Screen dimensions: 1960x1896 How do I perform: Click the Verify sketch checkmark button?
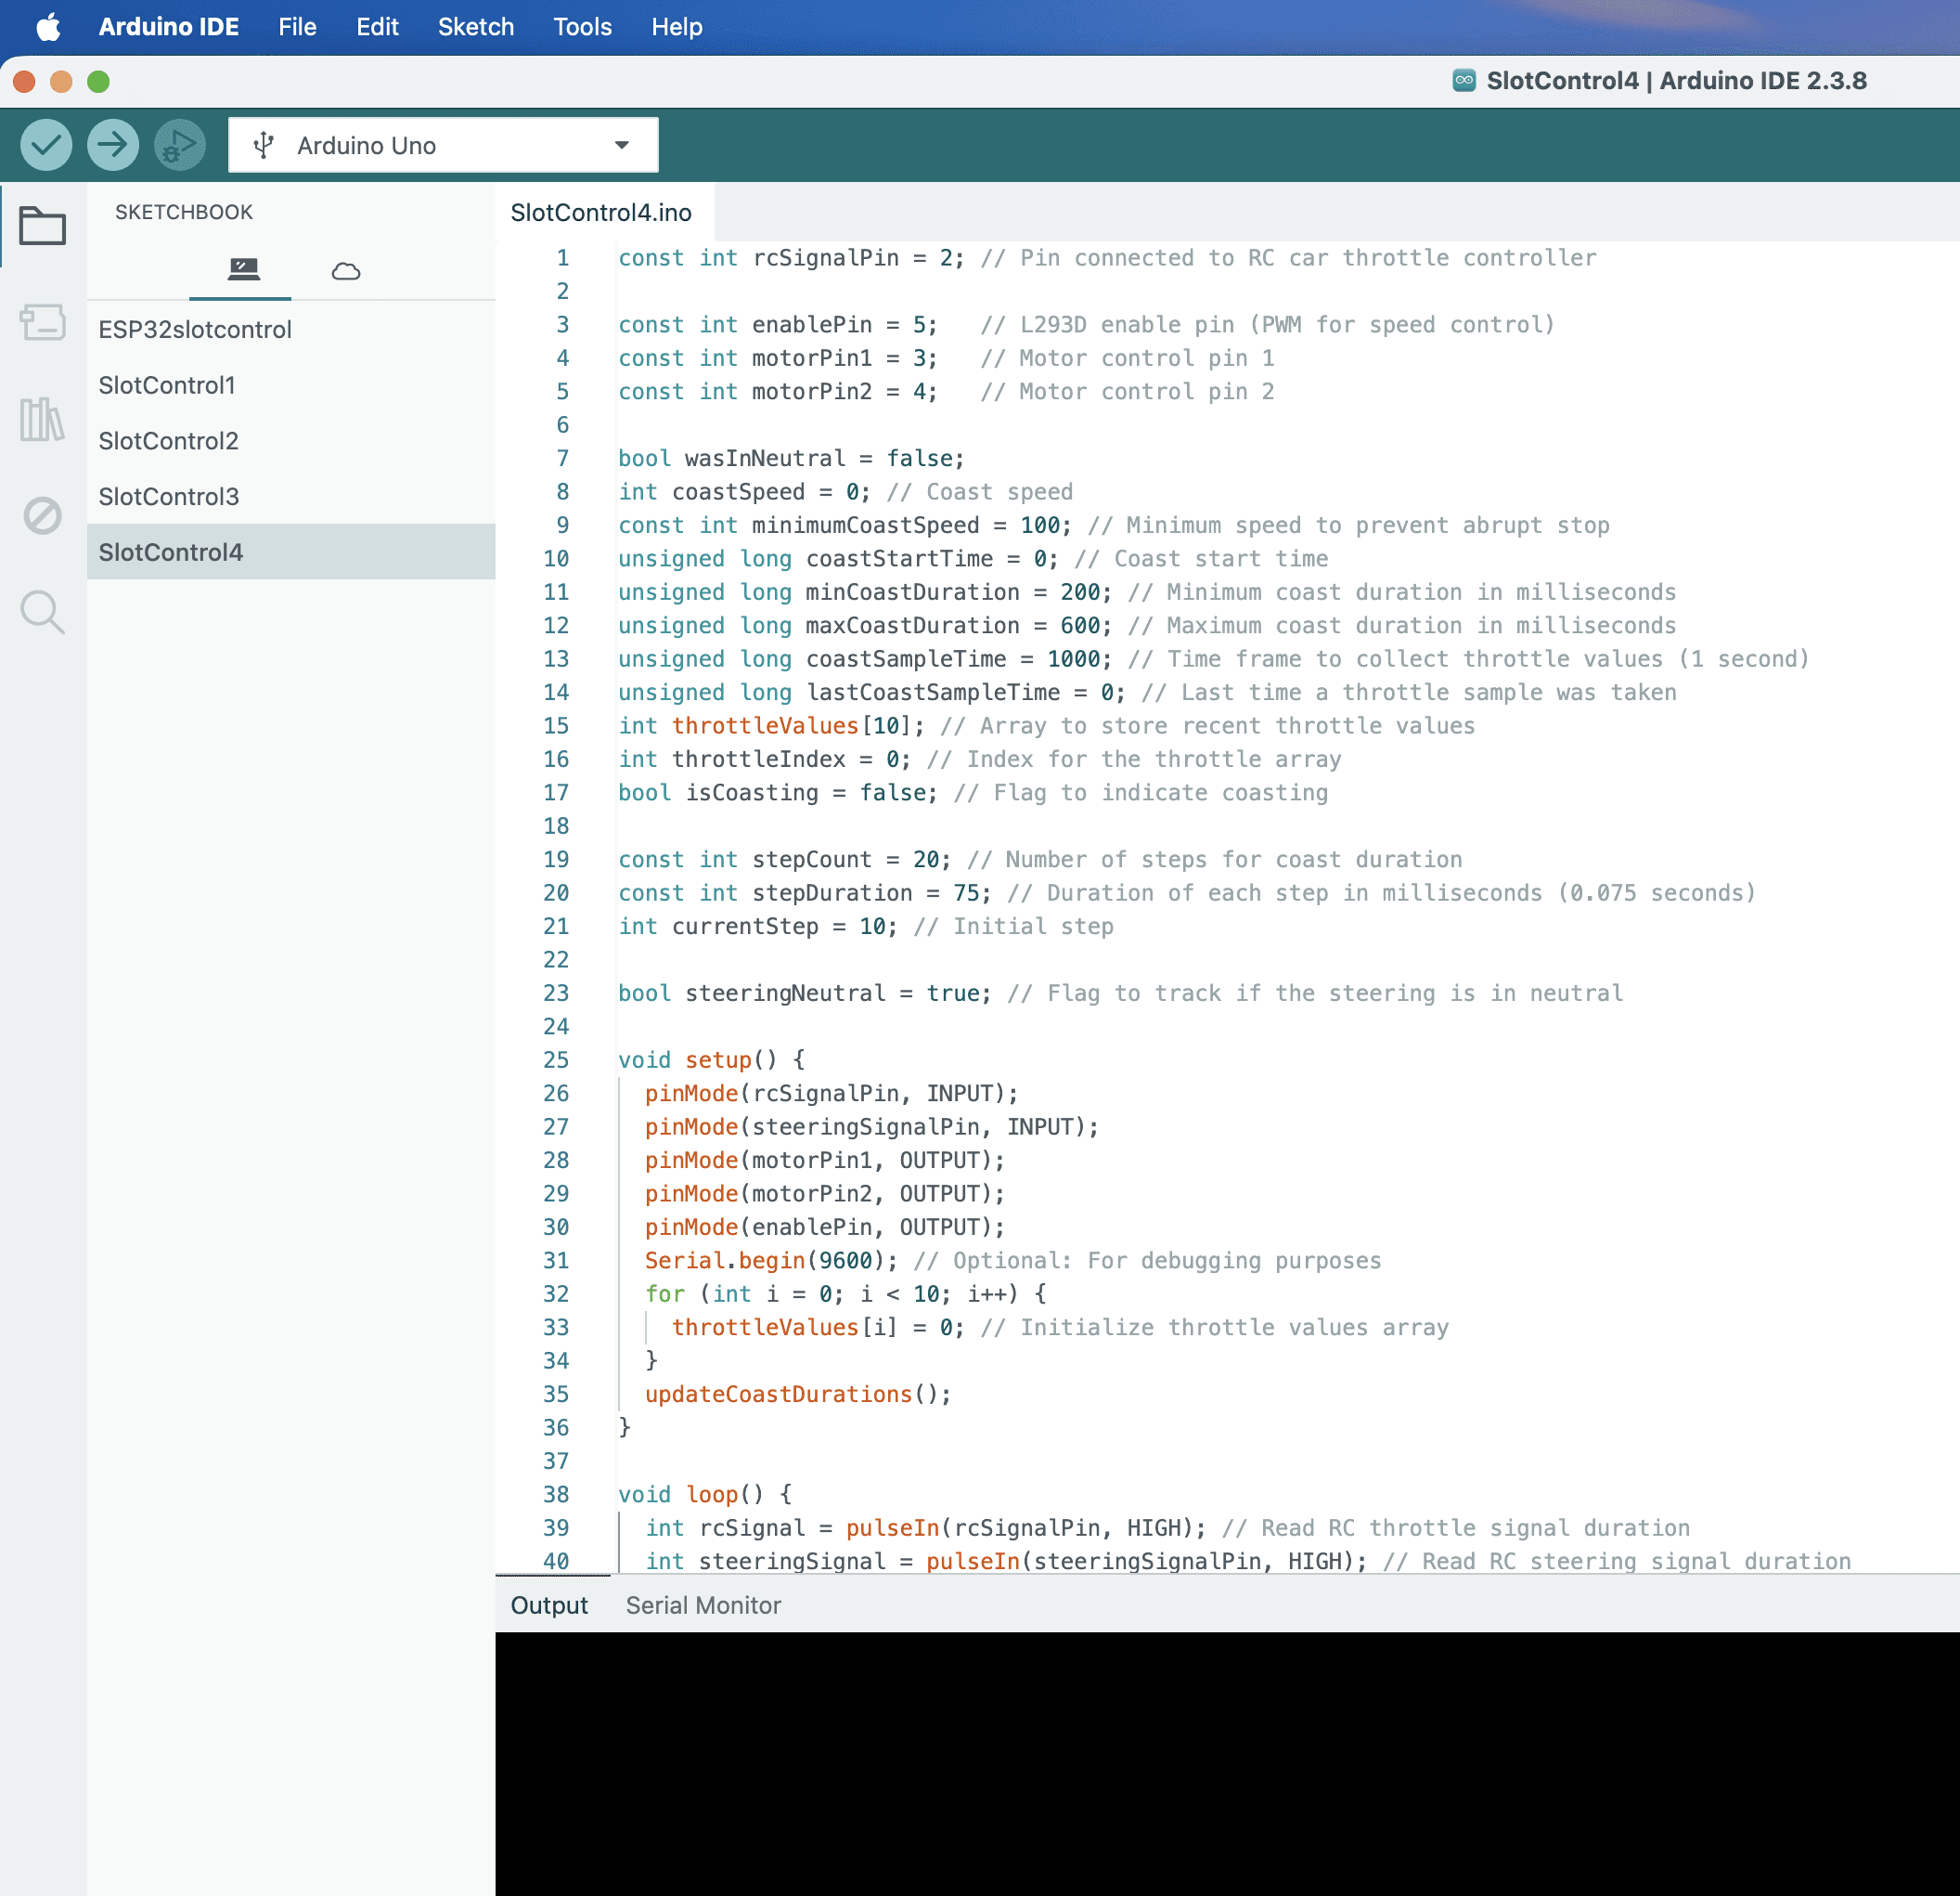[46, 145]
